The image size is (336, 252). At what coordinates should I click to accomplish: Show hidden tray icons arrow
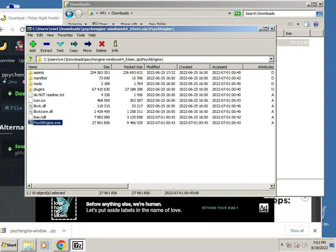(x=282, y=245)
